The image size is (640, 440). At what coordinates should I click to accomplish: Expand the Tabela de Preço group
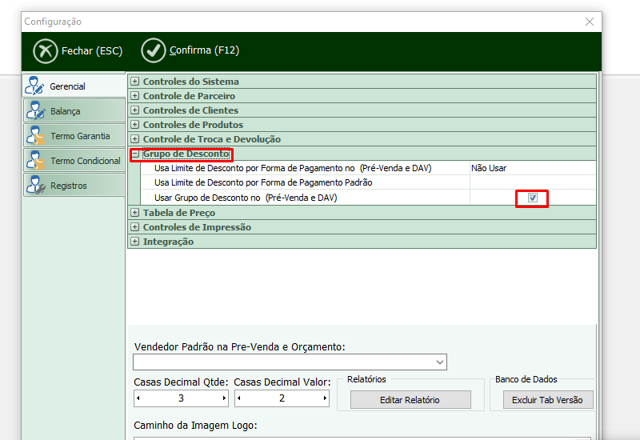(x=135, y=213)
